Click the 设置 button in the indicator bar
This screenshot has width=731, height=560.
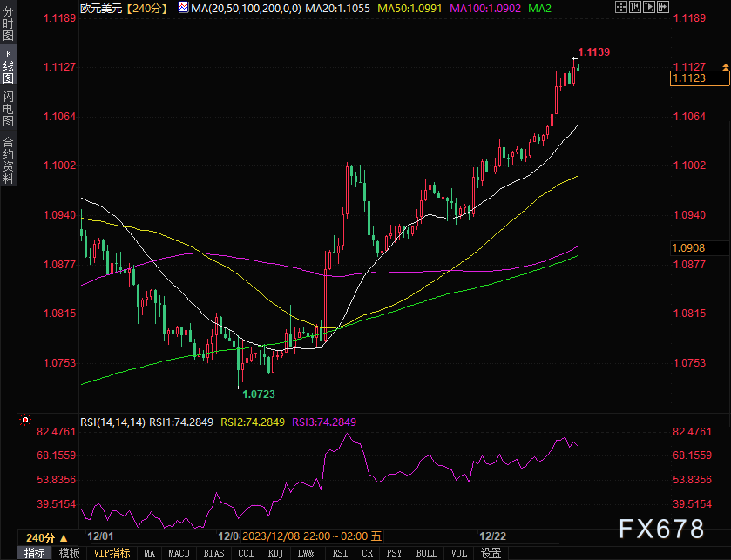[x=491, y=553]
